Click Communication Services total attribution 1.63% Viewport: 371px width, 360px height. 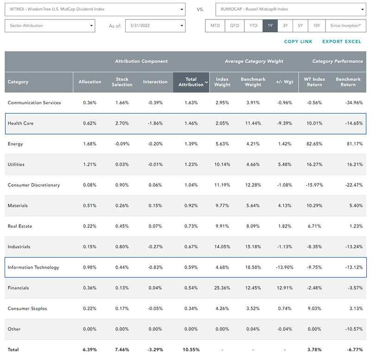click(191, 103)
